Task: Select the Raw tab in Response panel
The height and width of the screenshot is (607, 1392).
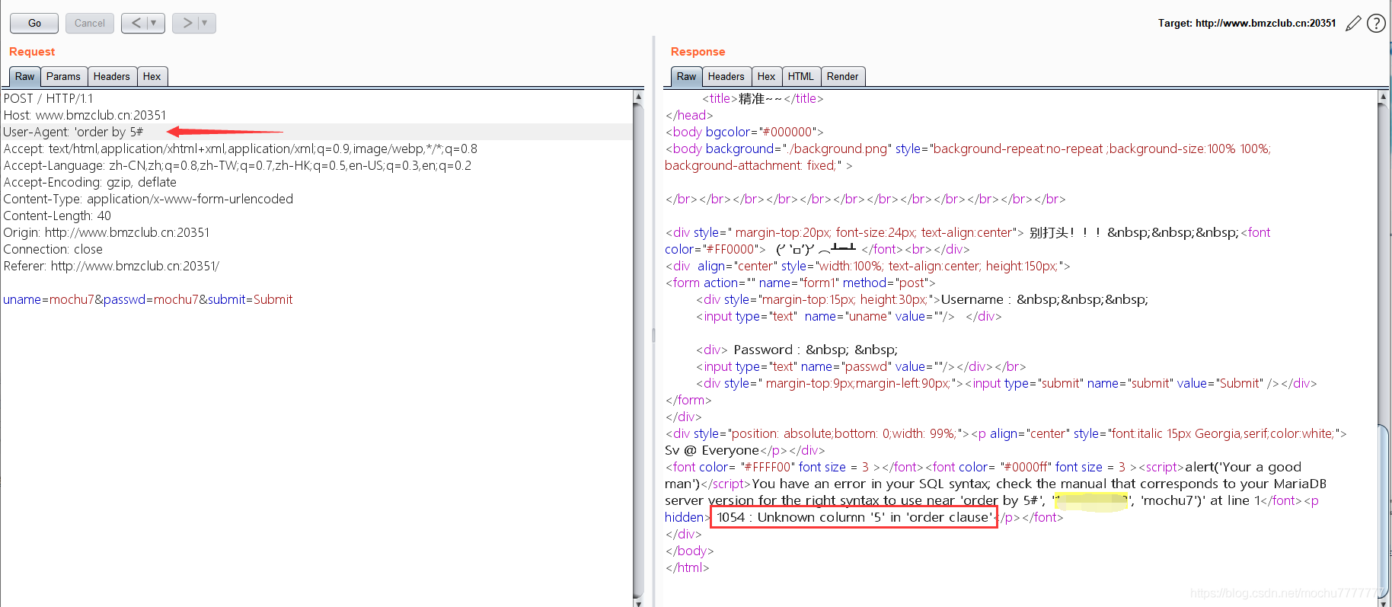Action: (687, 77)
